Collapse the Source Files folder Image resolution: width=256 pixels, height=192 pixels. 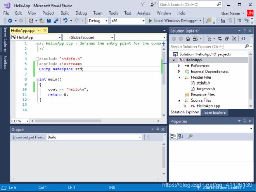[x=179, y=100]
